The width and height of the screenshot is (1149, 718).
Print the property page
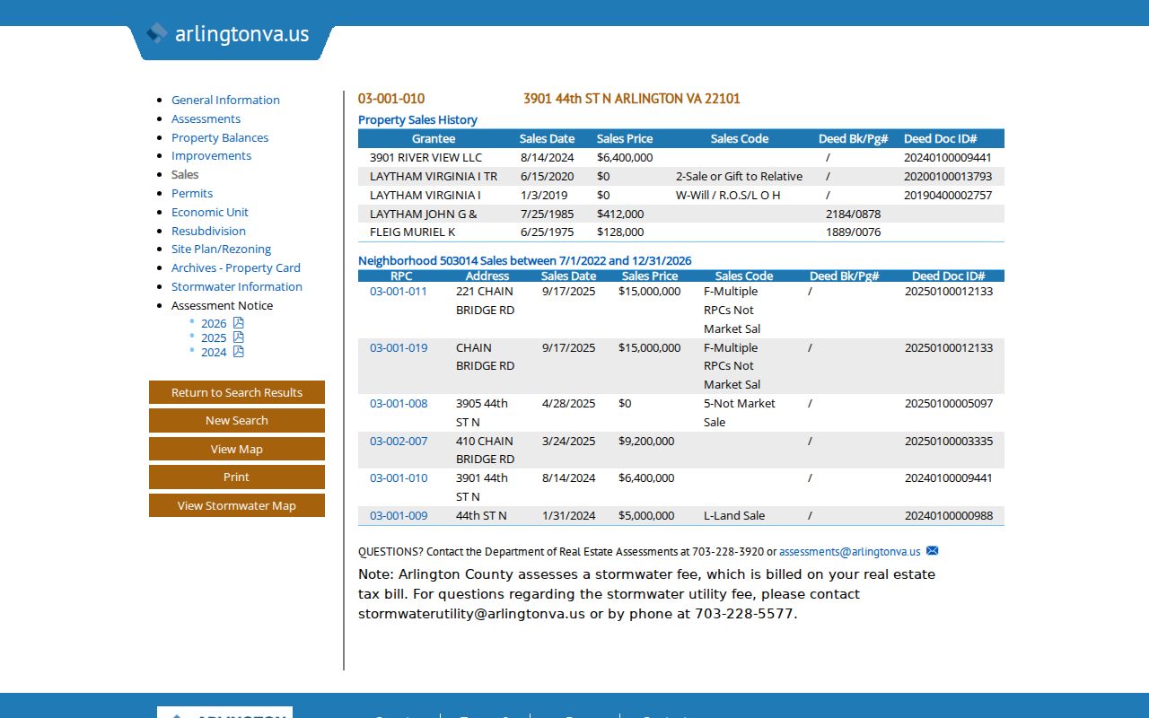(x=237, y=477)
